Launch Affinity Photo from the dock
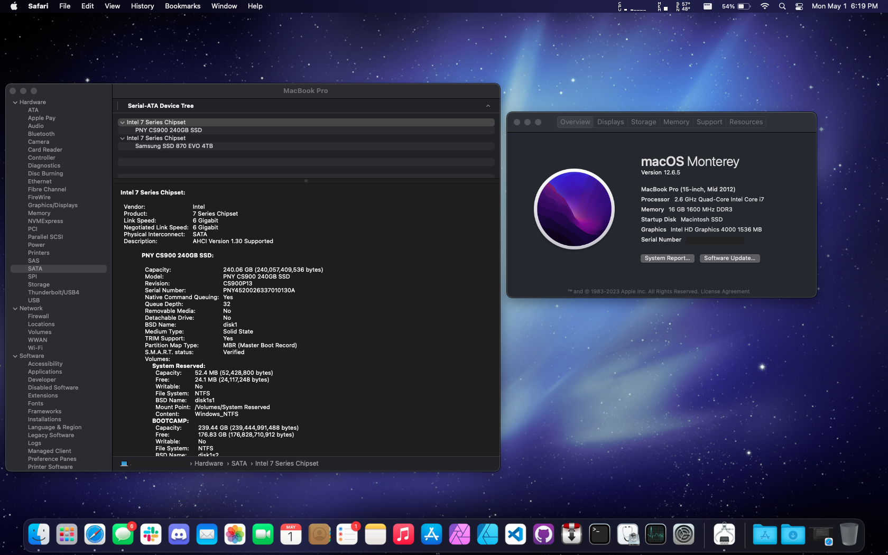 459,534
